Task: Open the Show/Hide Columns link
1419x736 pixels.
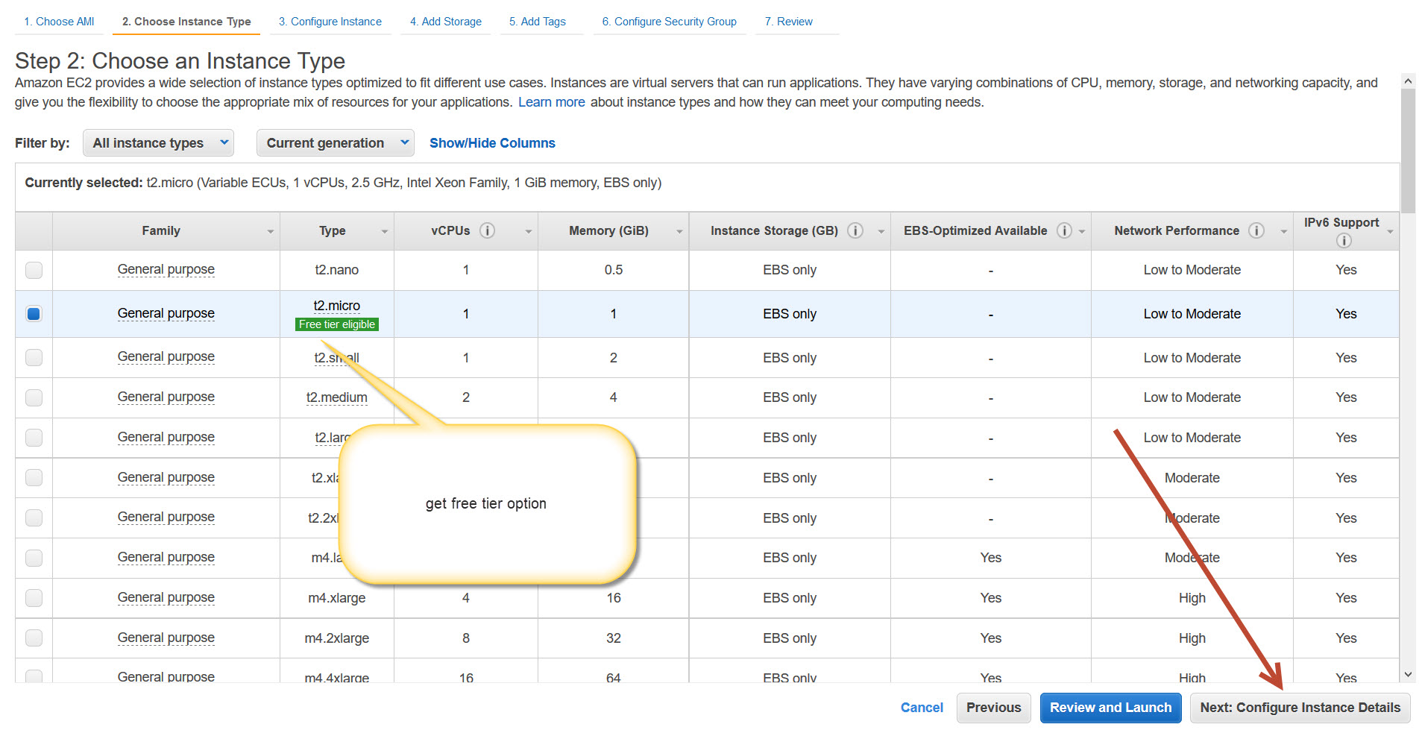Action: point(492,143)
